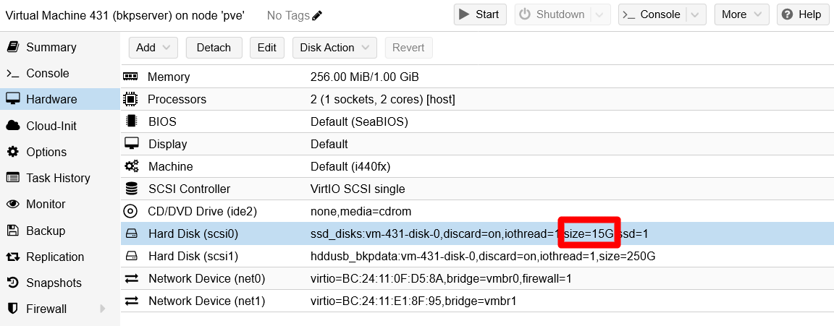Select the Network Device (net0) row

[477, 279]
